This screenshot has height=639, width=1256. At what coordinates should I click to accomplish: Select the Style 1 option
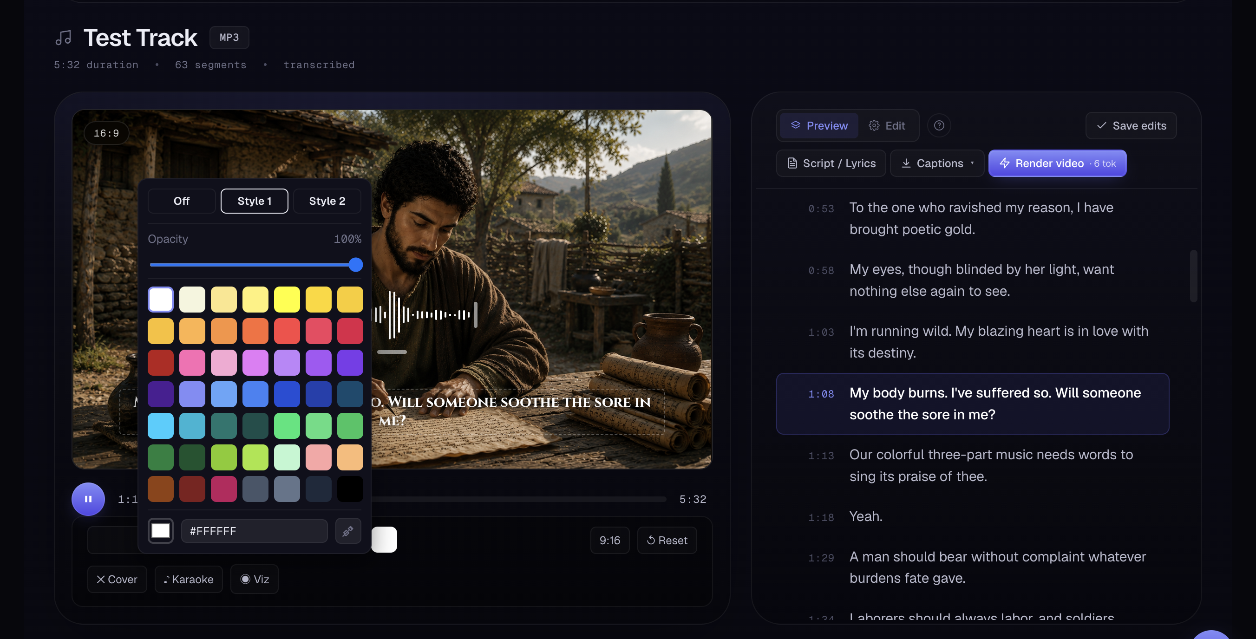[254, 201]
